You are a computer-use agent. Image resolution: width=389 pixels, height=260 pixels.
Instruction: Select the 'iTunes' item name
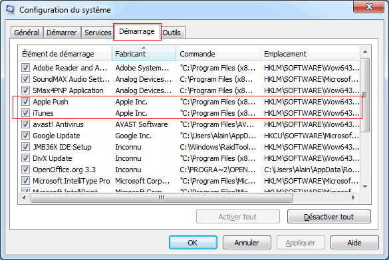click(x=43, y=113)
